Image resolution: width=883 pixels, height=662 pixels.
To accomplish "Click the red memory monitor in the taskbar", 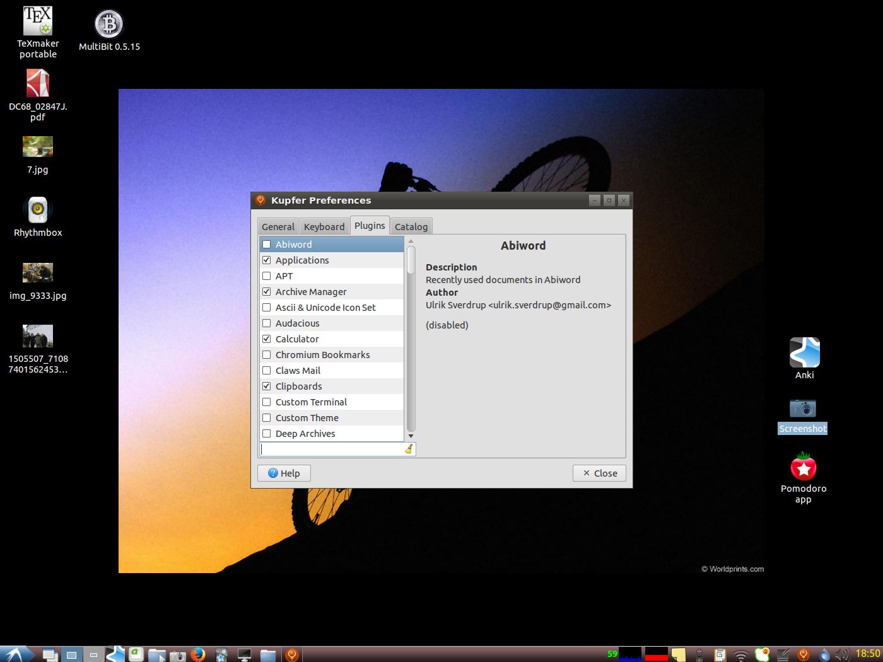I will tap(657, 654).
